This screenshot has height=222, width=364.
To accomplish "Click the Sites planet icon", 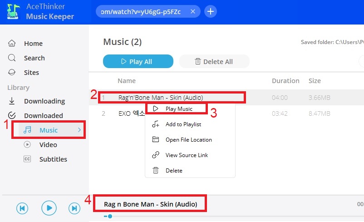I will [x=12, y=72].
